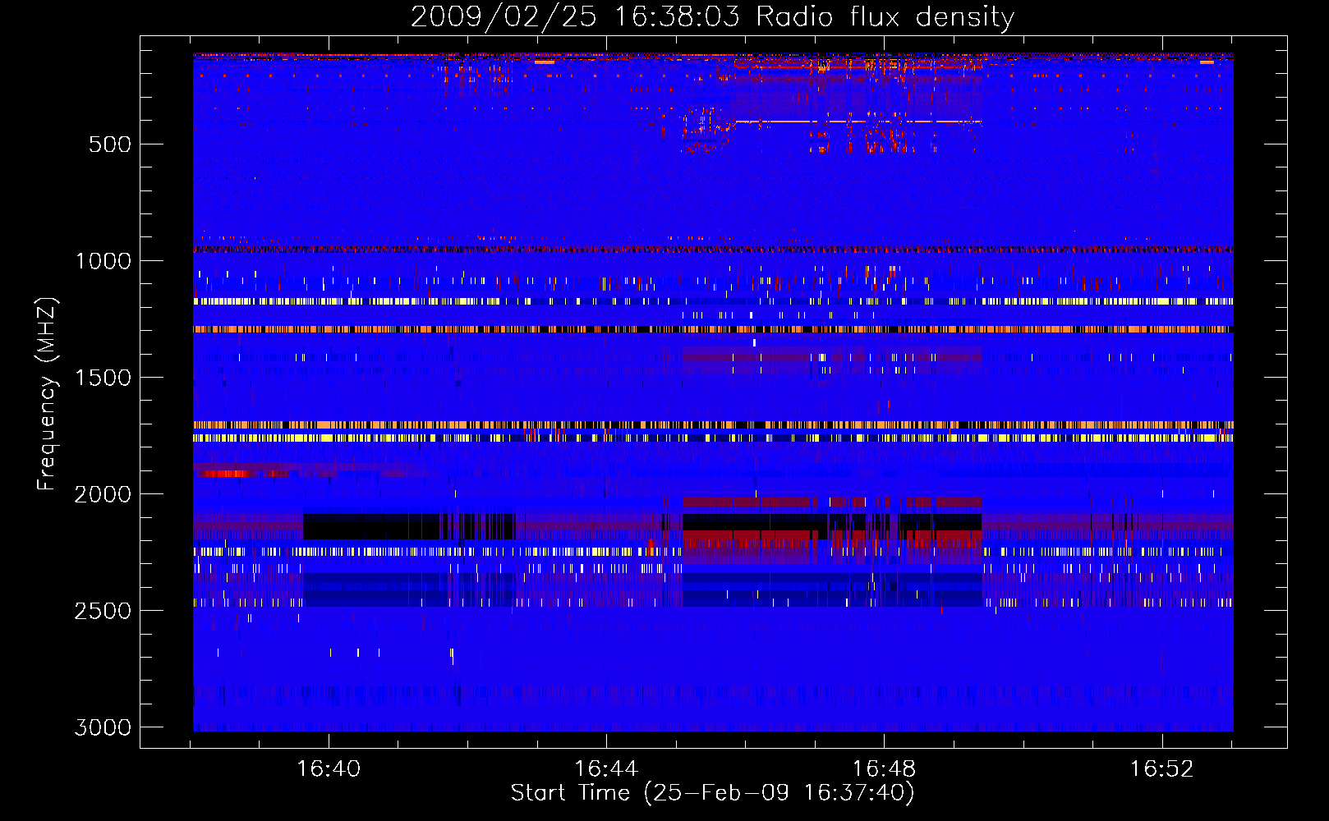
Task: Click the "Start Time (25-Feb-09 16:37:40)" label
Action: [712, 793]
